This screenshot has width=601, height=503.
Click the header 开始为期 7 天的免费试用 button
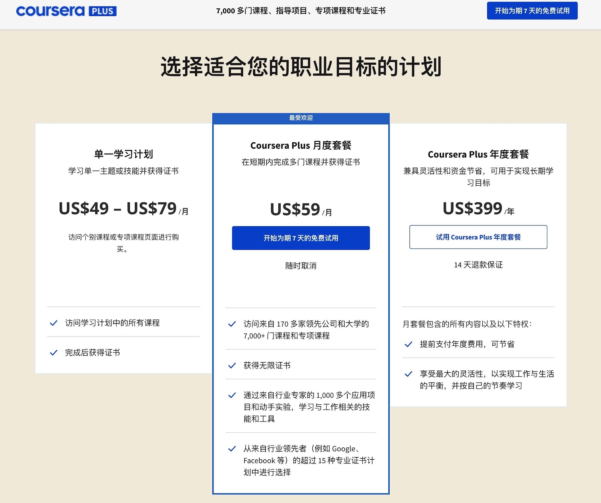pos(532,11)
